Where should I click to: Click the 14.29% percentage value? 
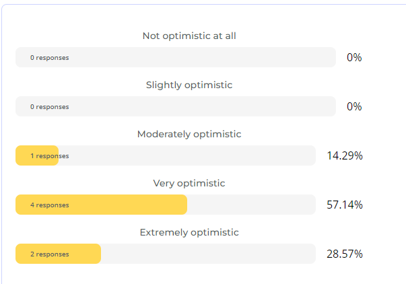point(345,155)
